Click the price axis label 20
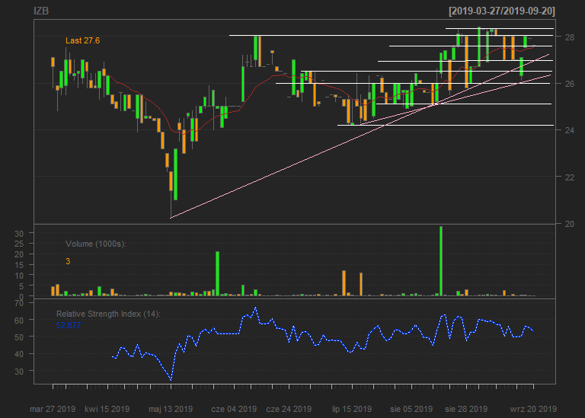The height and width of the screenshot is (418, 585). point(569,224)
